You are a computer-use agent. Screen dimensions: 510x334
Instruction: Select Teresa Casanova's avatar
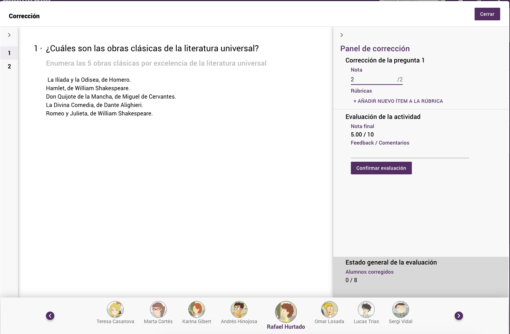pyautogui.click(x=115, y=309)
